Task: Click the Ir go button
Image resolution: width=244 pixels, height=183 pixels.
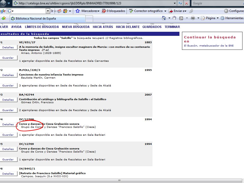Action: coord(52,11)
